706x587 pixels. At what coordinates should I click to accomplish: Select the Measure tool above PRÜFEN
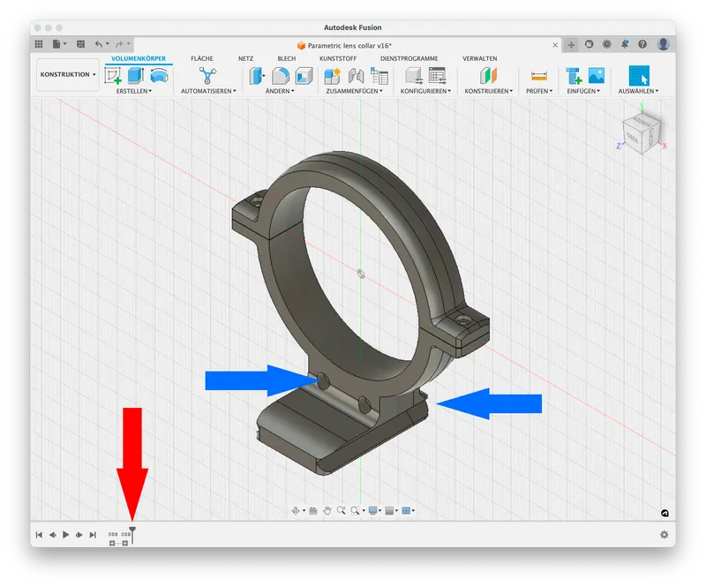click(x=539, y=76)
